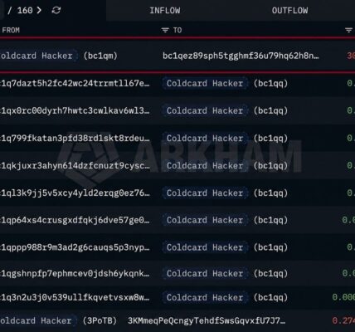
Task: Open the TO column filter icon at far right
Action: (x=348, y=30)
